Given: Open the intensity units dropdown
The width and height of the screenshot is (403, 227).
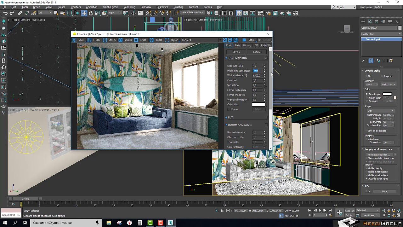Looking at the screenshot, I should click(x=389, y=84).
